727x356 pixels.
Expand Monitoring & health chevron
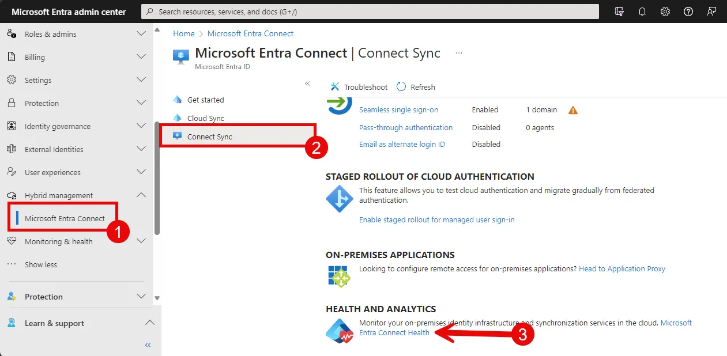point(141,241)
